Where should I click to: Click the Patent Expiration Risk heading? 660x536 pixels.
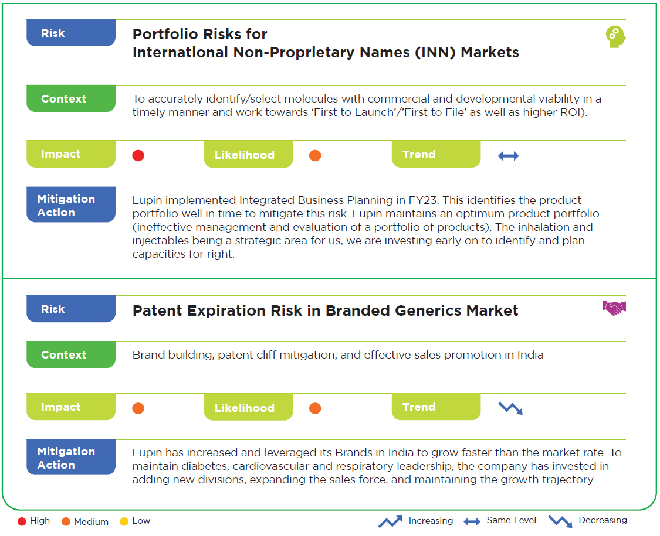coord(325,310)
